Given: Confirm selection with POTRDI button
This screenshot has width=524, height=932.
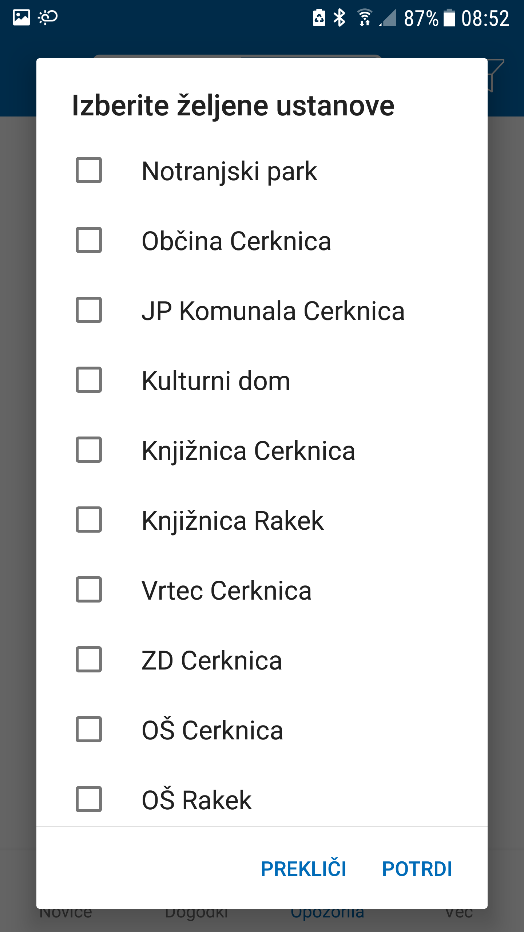Looking at the screenshot, I should coord(417,869).
